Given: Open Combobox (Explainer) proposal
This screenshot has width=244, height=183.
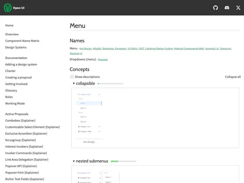Looking at the screenshot, I should pos(20,121).
